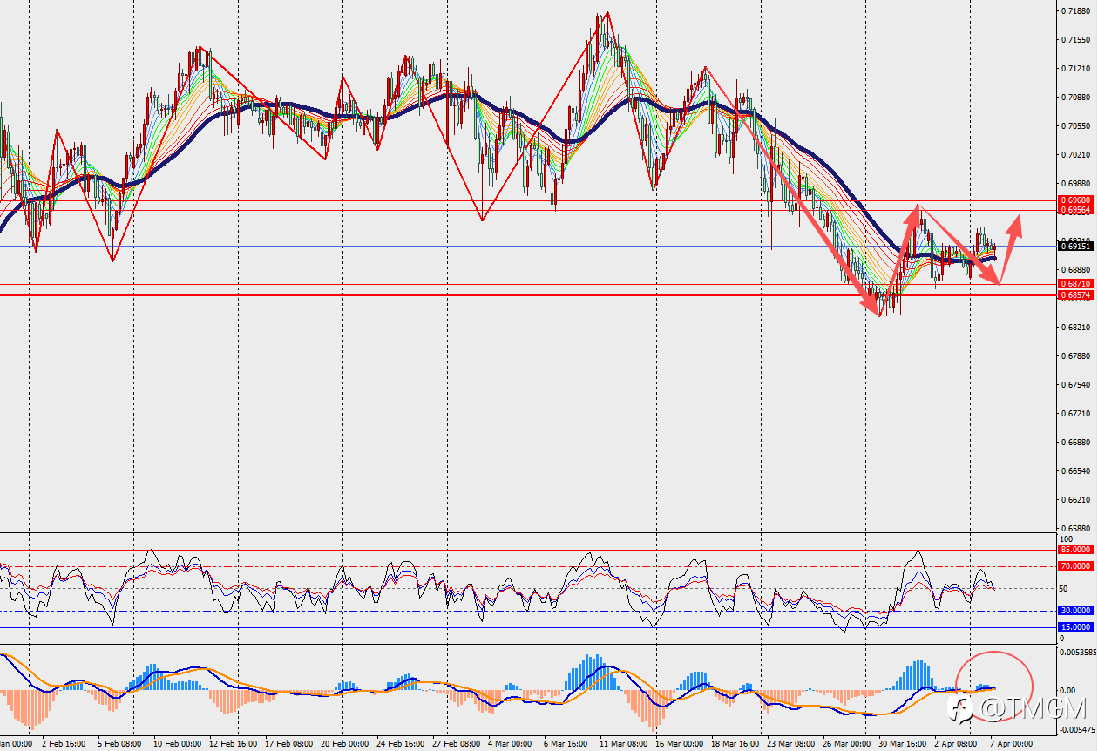Select the 0.71880 top price scale value
This screenshot has height=751, width=1098.
coord(1077,11)
